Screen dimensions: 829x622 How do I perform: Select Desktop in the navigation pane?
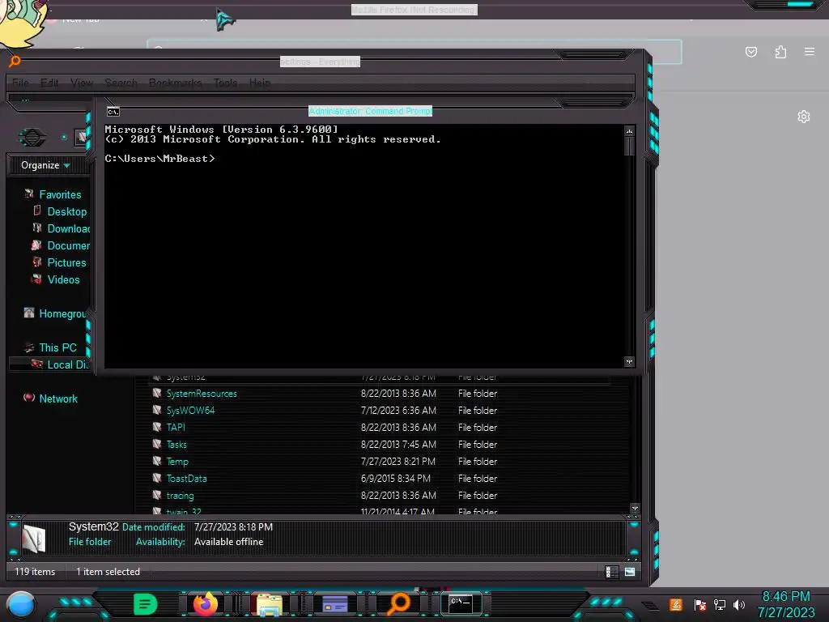[x=66, y=211]
